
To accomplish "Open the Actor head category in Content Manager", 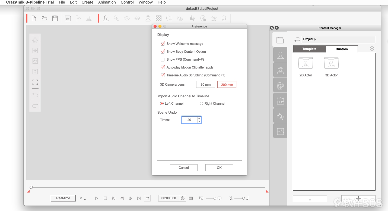I will coord(280,55).
